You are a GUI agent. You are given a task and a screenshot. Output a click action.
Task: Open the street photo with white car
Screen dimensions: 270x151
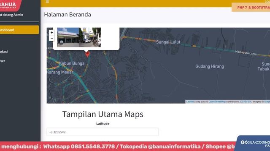coord(90,37)
